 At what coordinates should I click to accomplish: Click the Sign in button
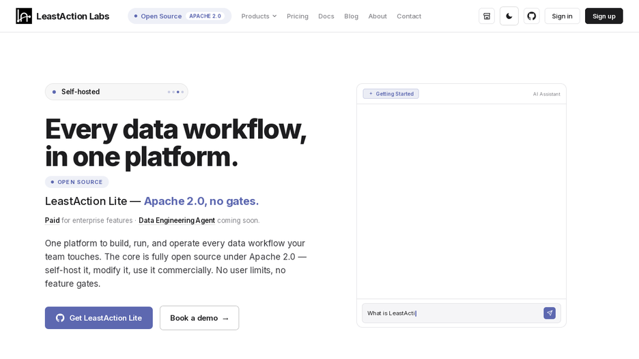(562, 16)
